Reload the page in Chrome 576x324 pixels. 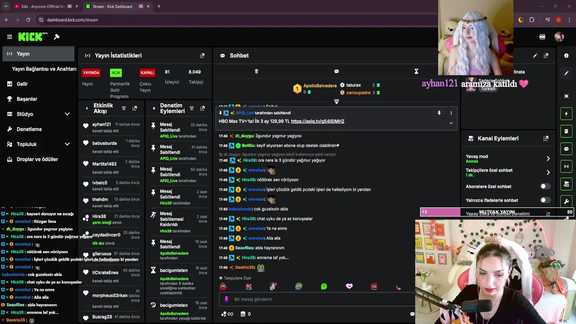click(28, 20)
